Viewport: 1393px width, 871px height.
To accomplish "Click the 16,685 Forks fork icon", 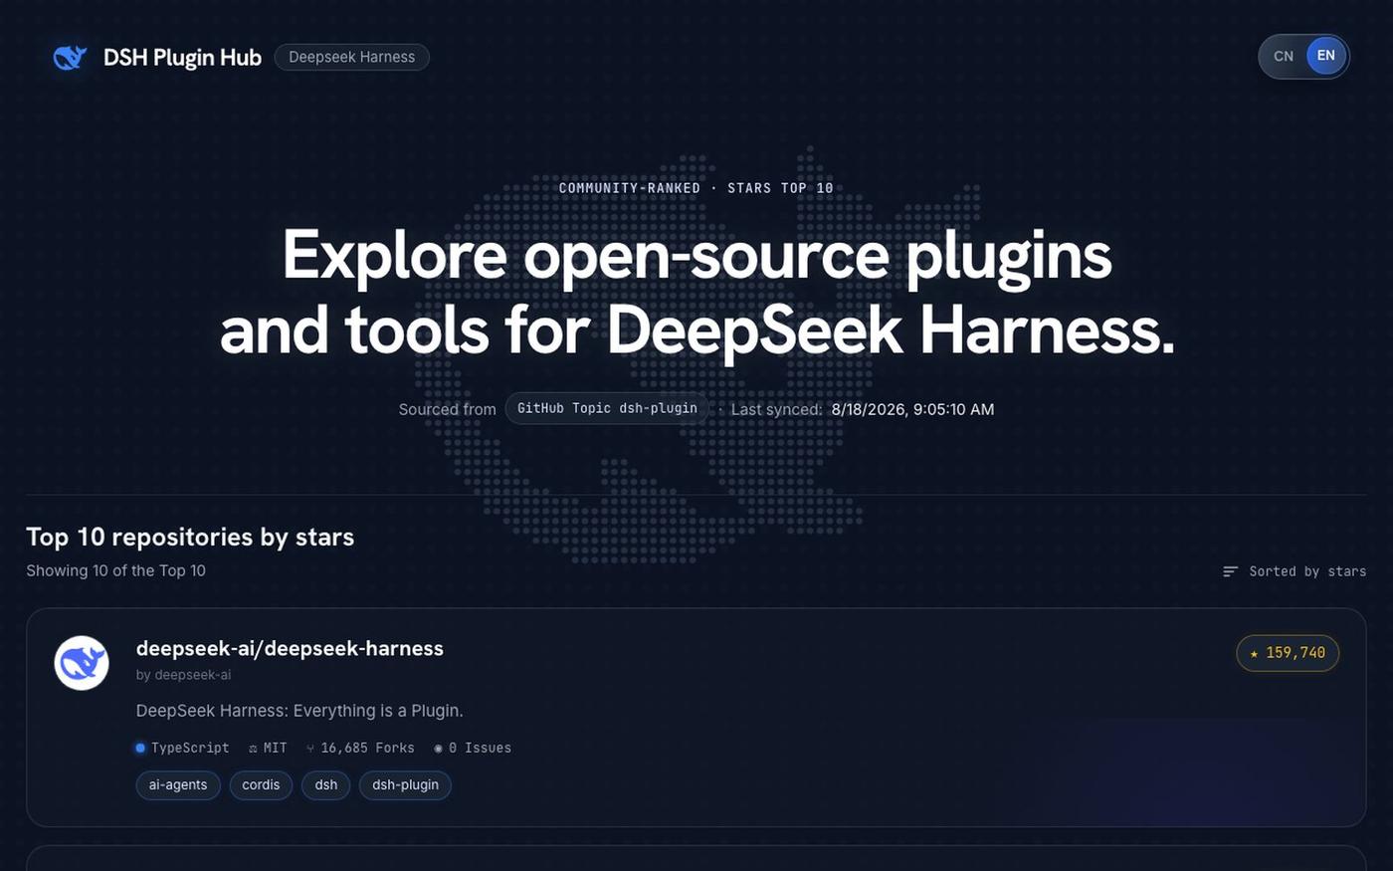I will pos(310,748).
